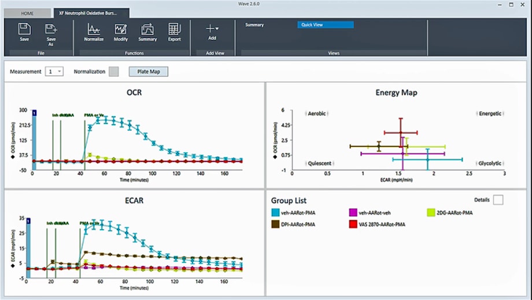Click measurement 1 marker in ECAR chart
The width and height of the screenshot is (532, 300).
click(34, 220)
